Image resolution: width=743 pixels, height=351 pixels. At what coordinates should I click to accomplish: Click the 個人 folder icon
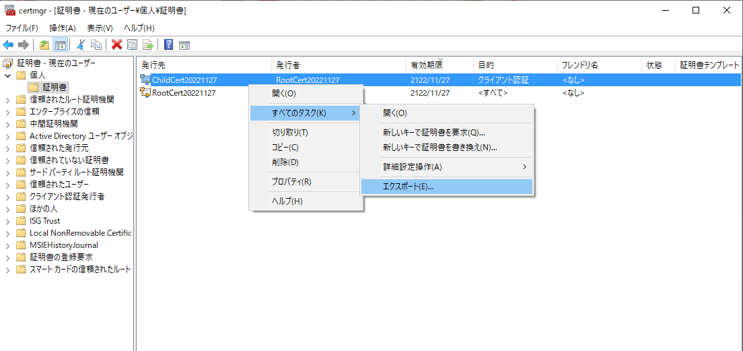20,75
